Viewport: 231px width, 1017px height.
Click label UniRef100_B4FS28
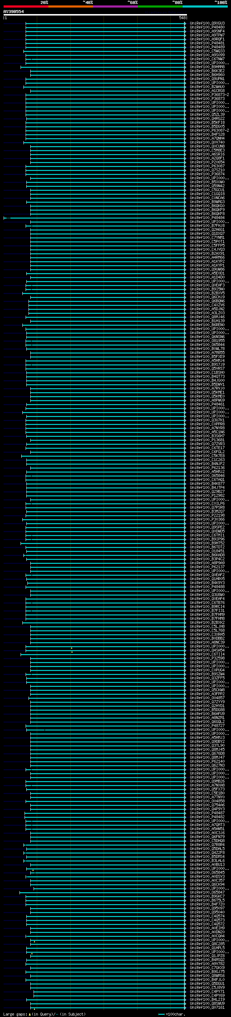click(x=207, y=134)
